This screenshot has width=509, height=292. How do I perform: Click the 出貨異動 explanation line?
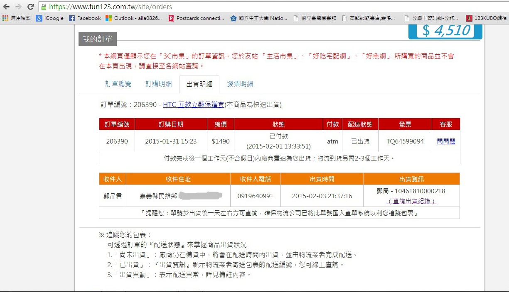179,274
